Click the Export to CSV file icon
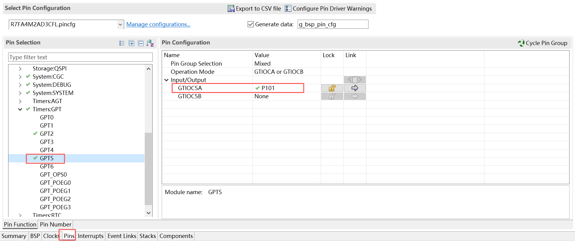 click(231, 8)
